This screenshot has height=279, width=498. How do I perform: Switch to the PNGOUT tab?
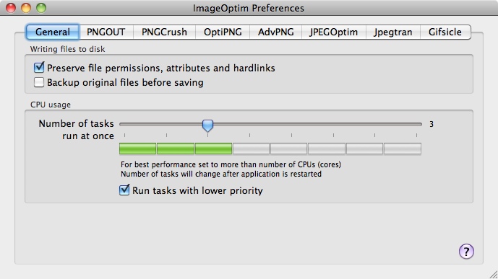[x=106, y=32]
